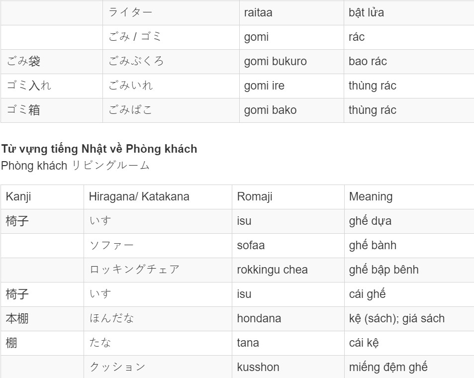The image size is (474, 378).
Task: Click the 'Meaning' column header
Action: tap(409, 197)
